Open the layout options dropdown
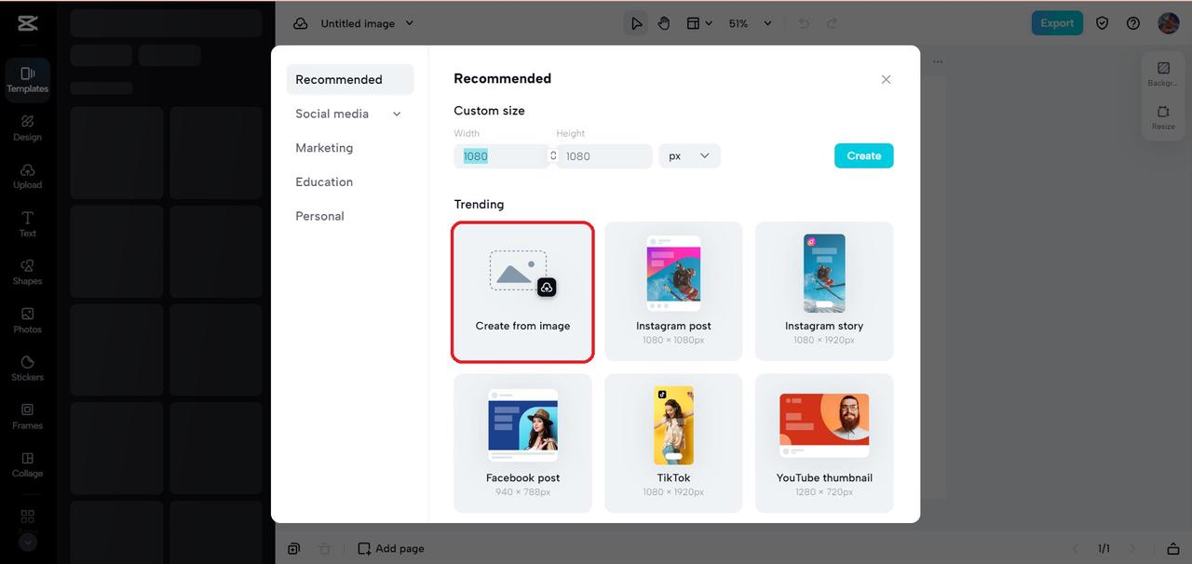The height and width of the screenshot is (564, 1192). [699, 23]
